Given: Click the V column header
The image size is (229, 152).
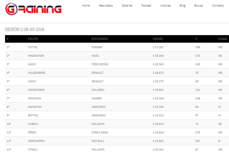Looking at the screenshot, I should point(196,39).
